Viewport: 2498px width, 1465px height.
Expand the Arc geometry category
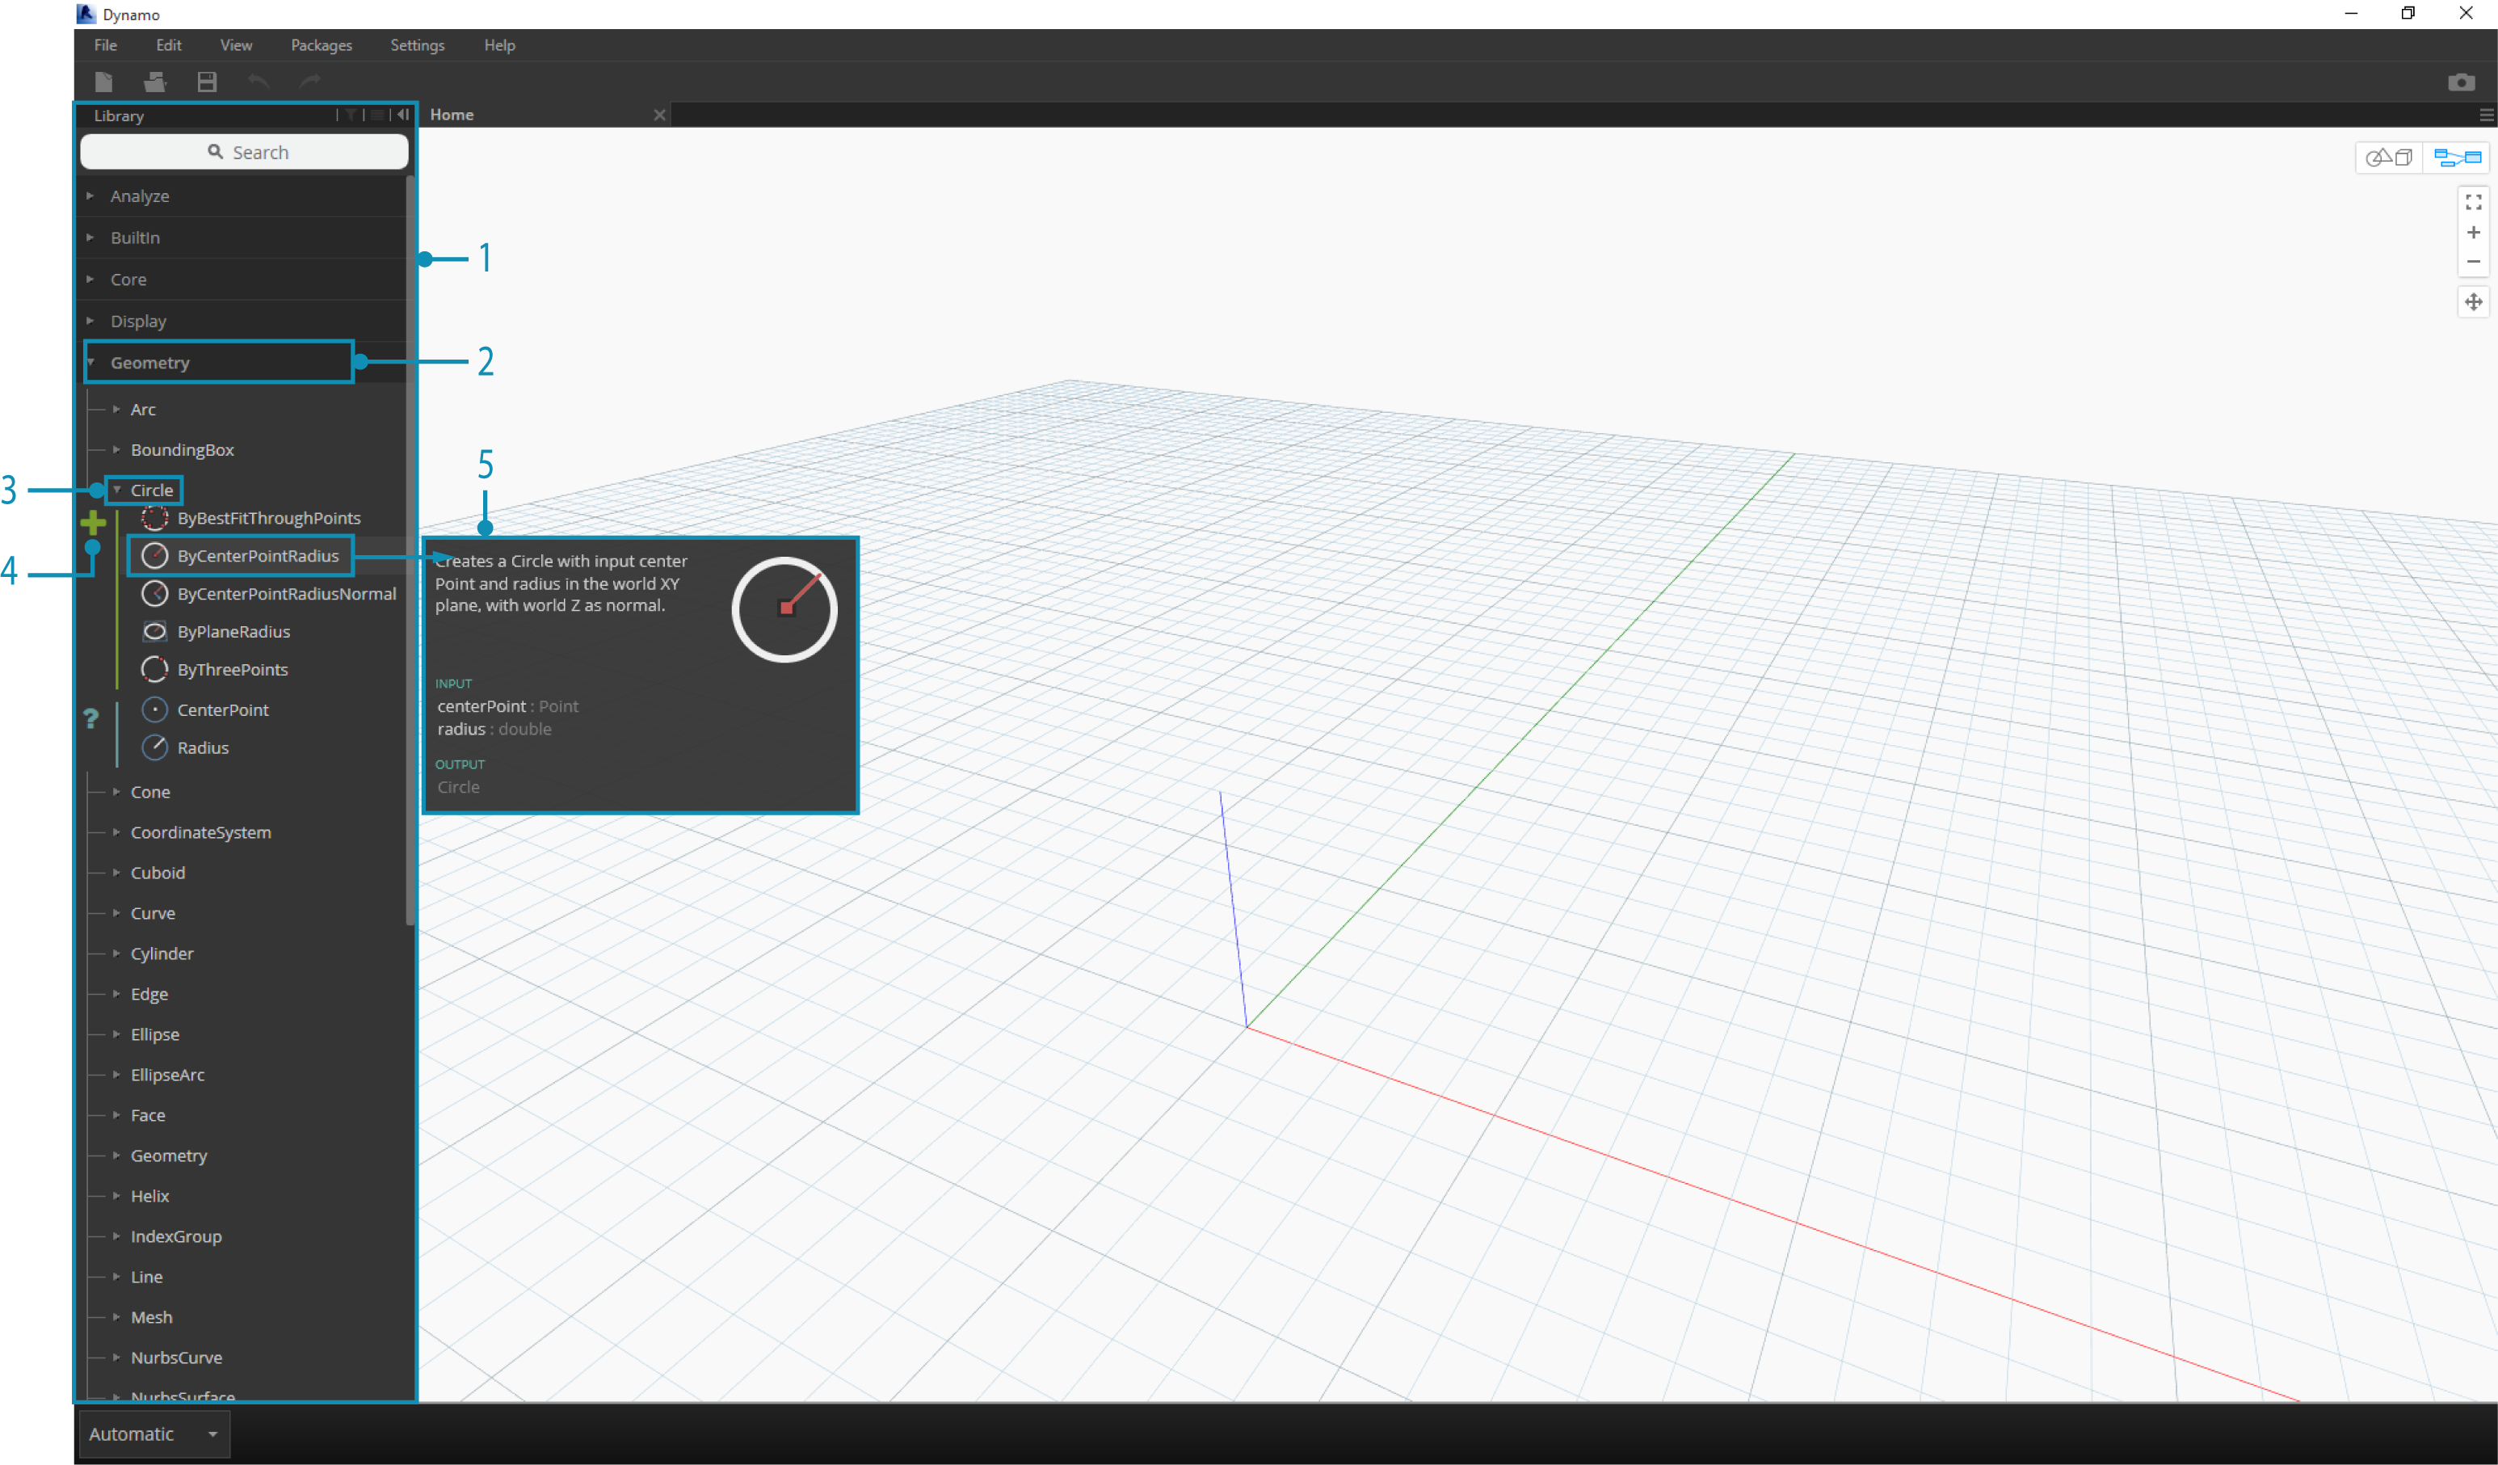click(143, 408)
